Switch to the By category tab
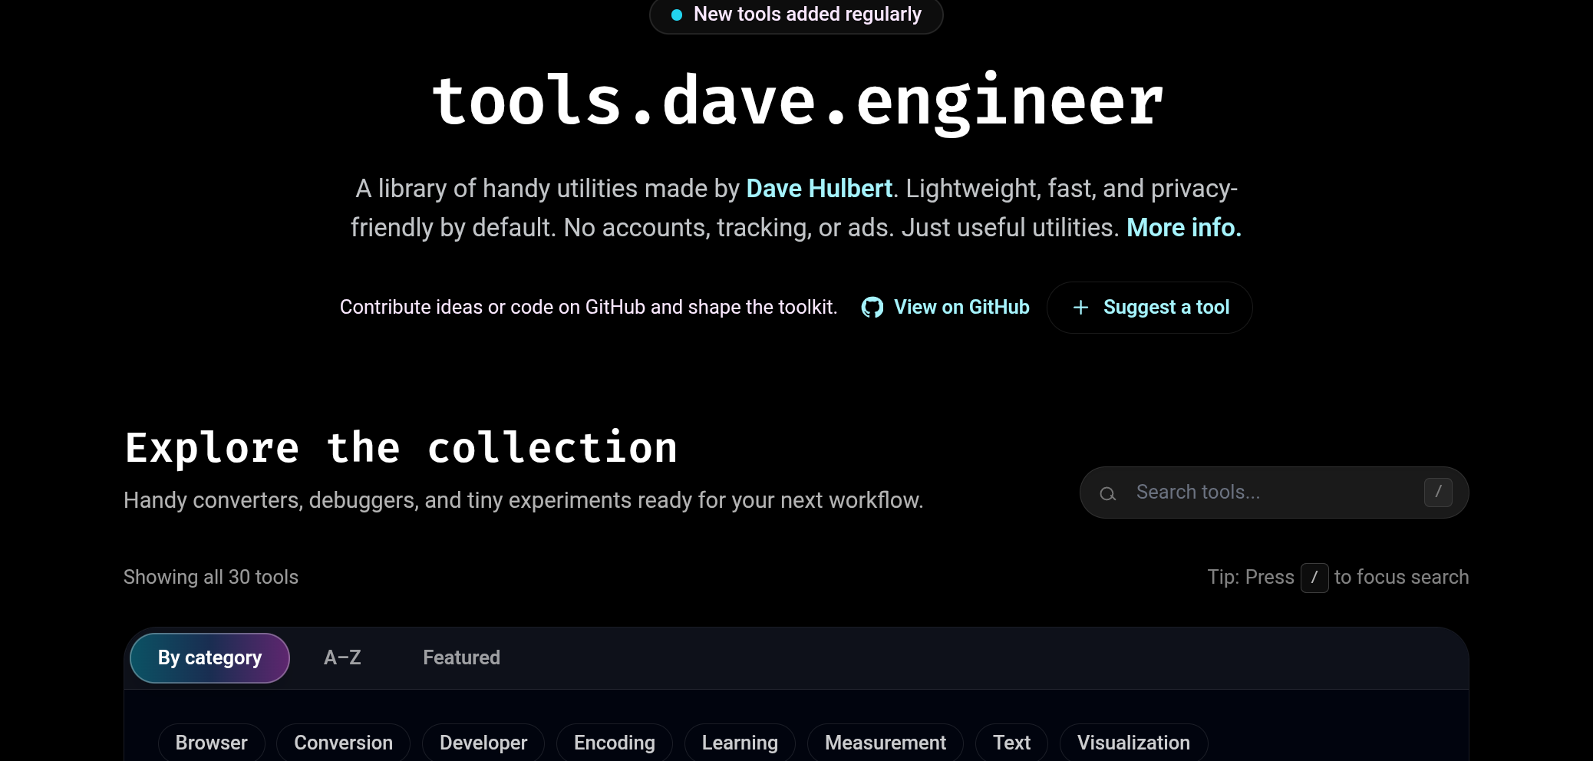This screenshot has width=1593, height=761. [209, 658]
